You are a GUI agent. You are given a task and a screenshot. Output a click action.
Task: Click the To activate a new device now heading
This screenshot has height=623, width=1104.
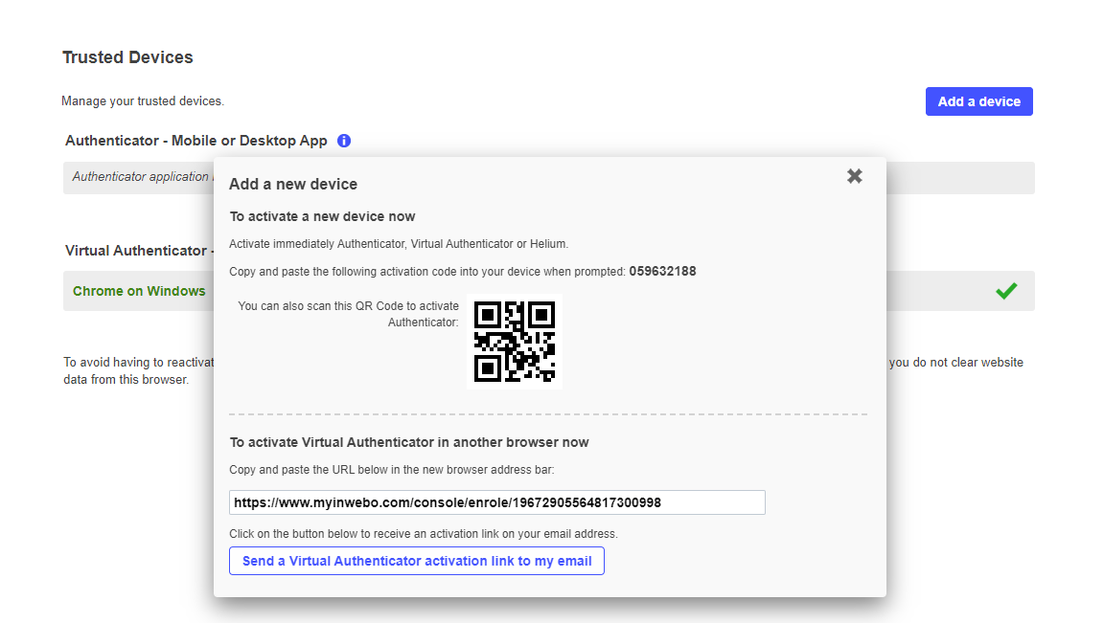click(x=322, y=216)
